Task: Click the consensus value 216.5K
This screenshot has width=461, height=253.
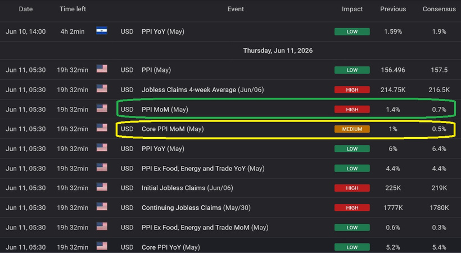Action: (439, 90)
